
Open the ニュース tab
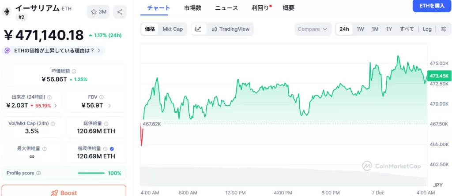[x=226, y=8]
